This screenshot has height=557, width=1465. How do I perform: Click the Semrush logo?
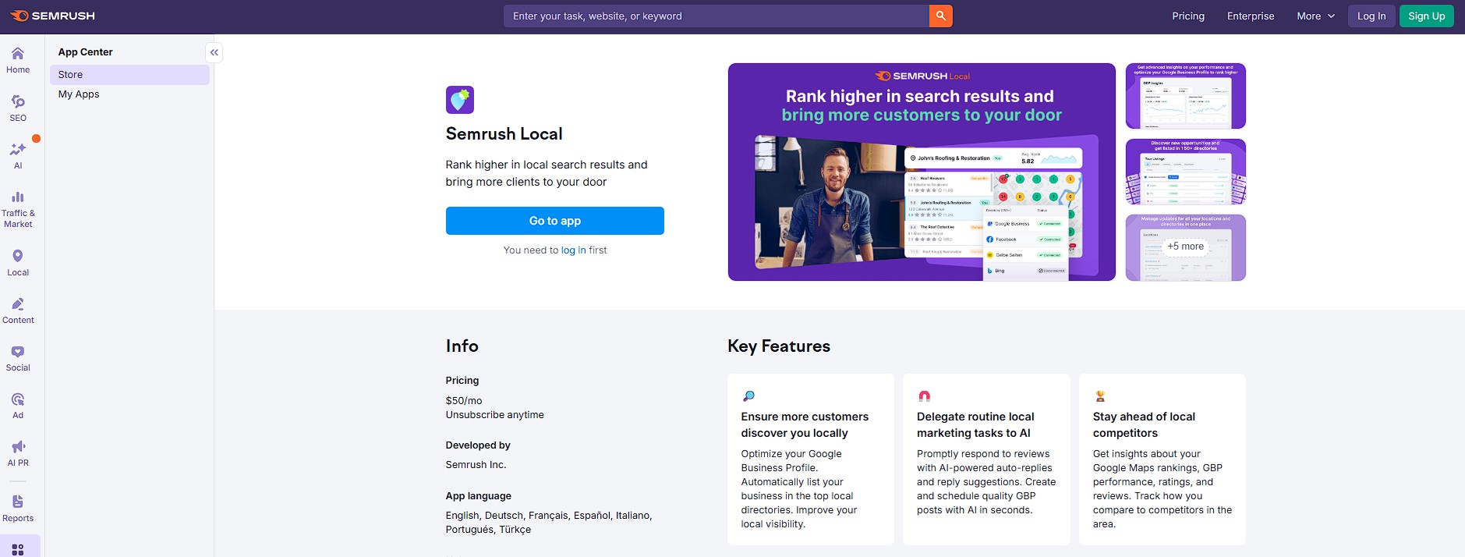click(53, 15)
